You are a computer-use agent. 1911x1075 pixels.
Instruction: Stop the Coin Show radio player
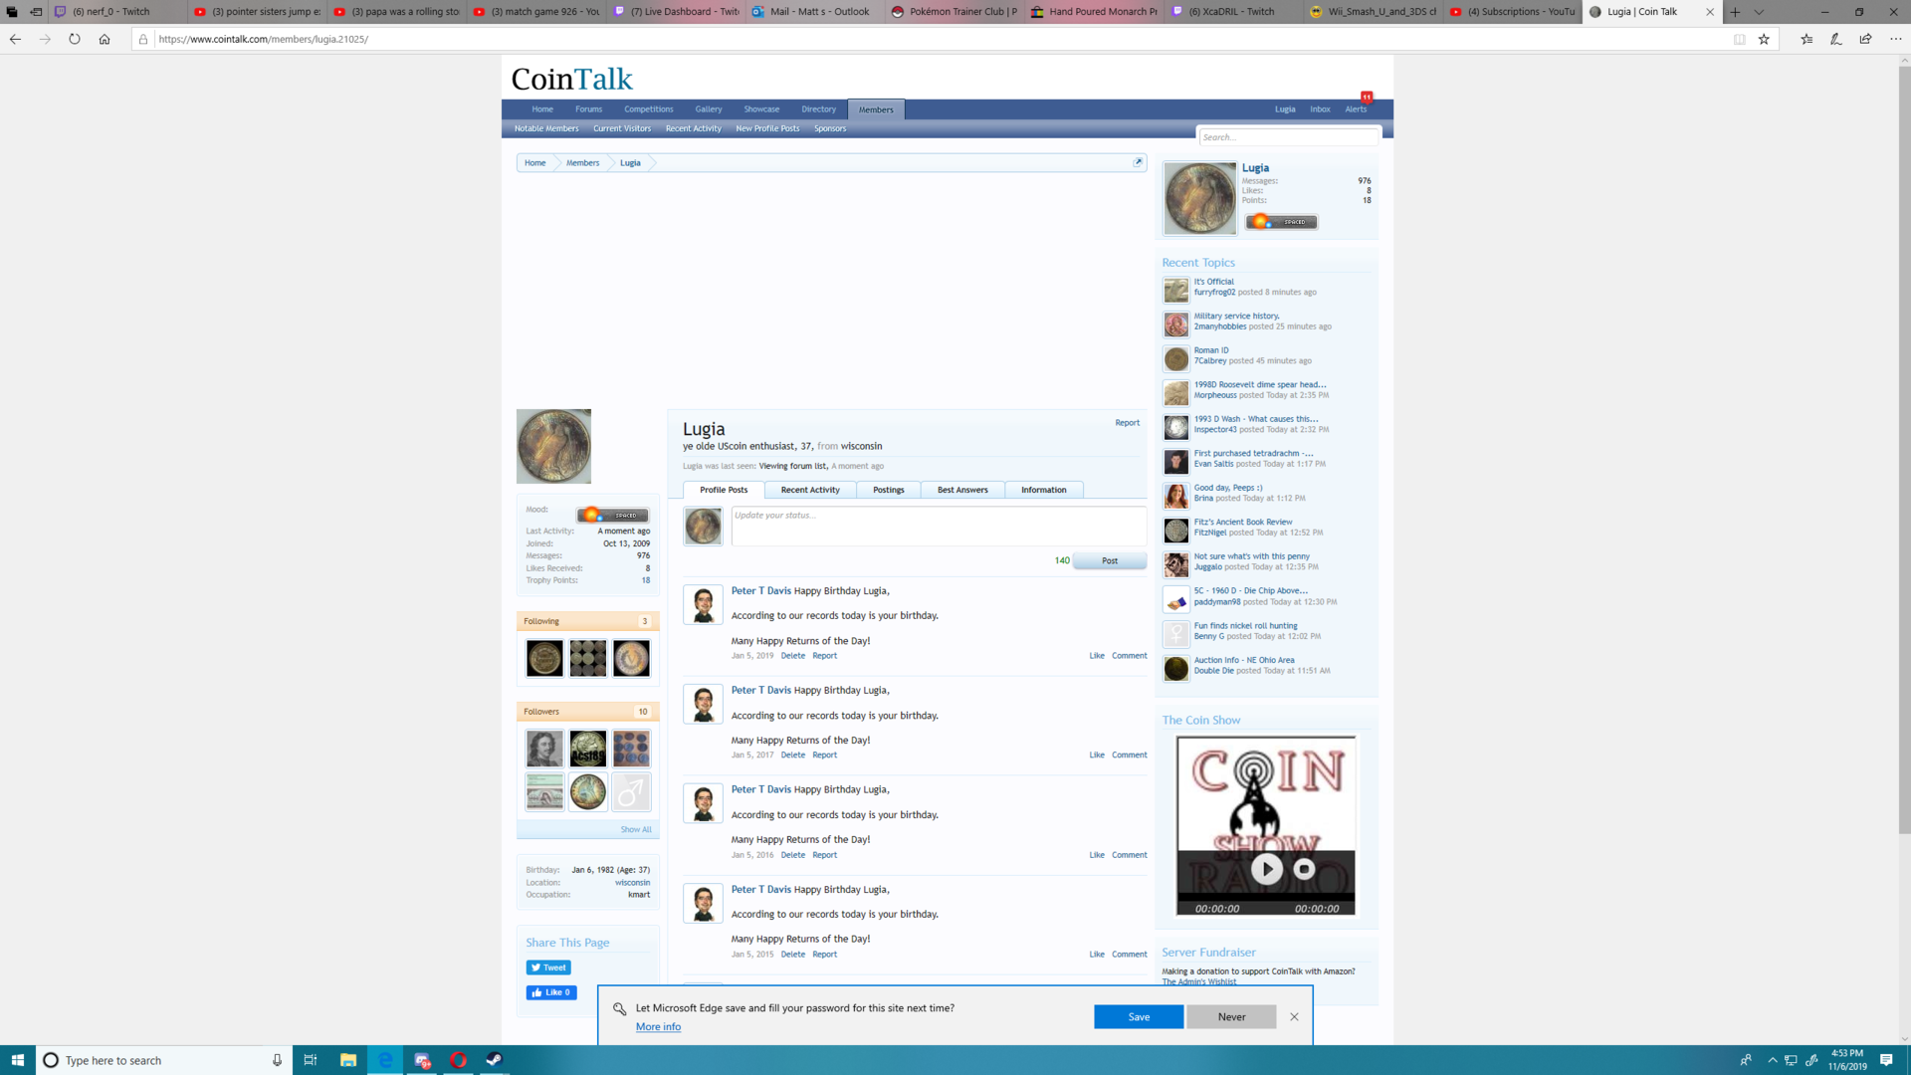point(1304,869)
